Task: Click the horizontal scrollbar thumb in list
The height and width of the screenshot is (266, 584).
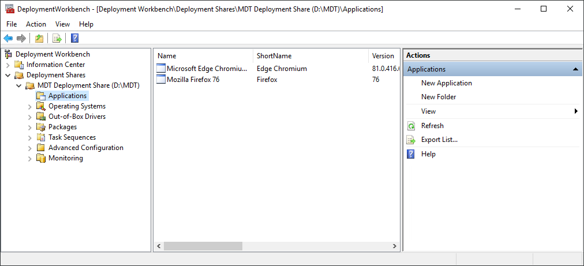Action: [203, 246]
